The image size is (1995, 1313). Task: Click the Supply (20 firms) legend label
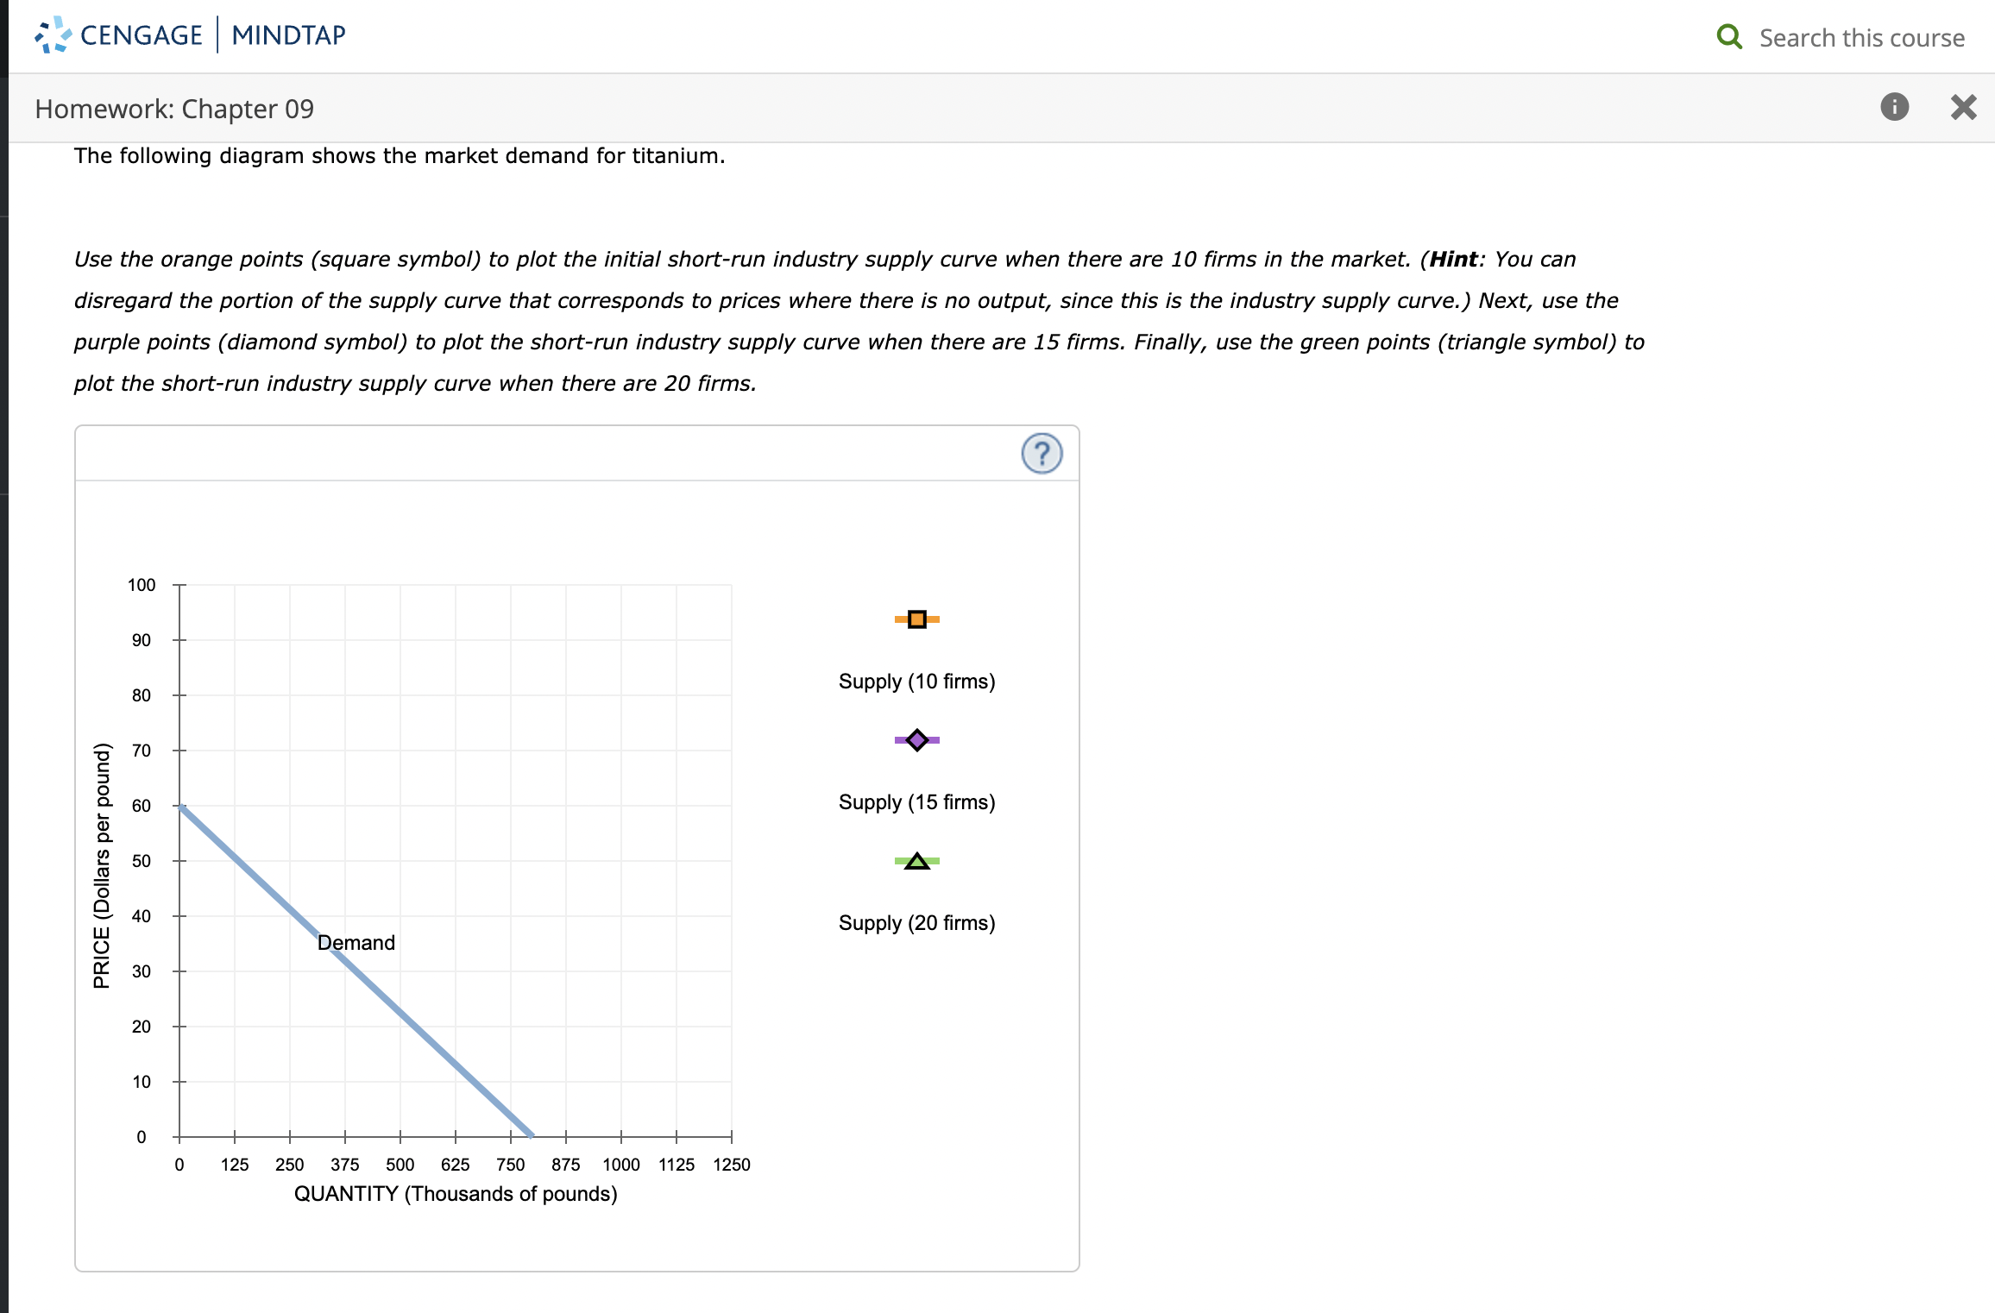pos(916,923)
